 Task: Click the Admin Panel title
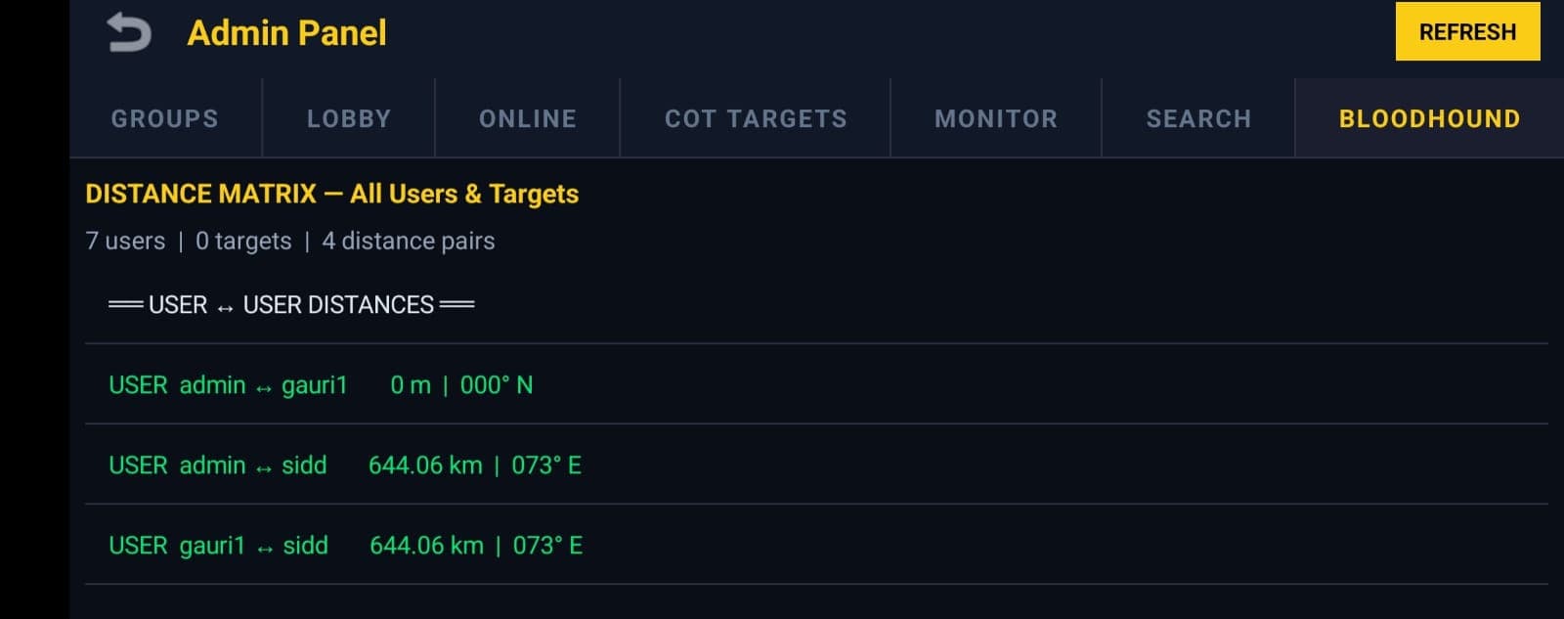pos(286,33)
